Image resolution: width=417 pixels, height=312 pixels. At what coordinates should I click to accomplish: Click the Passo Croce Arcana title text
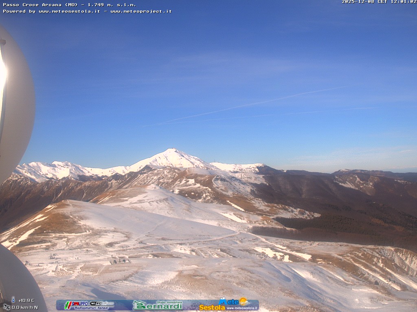(41, 5)
